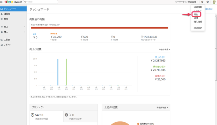Open the user profile avatar

coord(214,2)
